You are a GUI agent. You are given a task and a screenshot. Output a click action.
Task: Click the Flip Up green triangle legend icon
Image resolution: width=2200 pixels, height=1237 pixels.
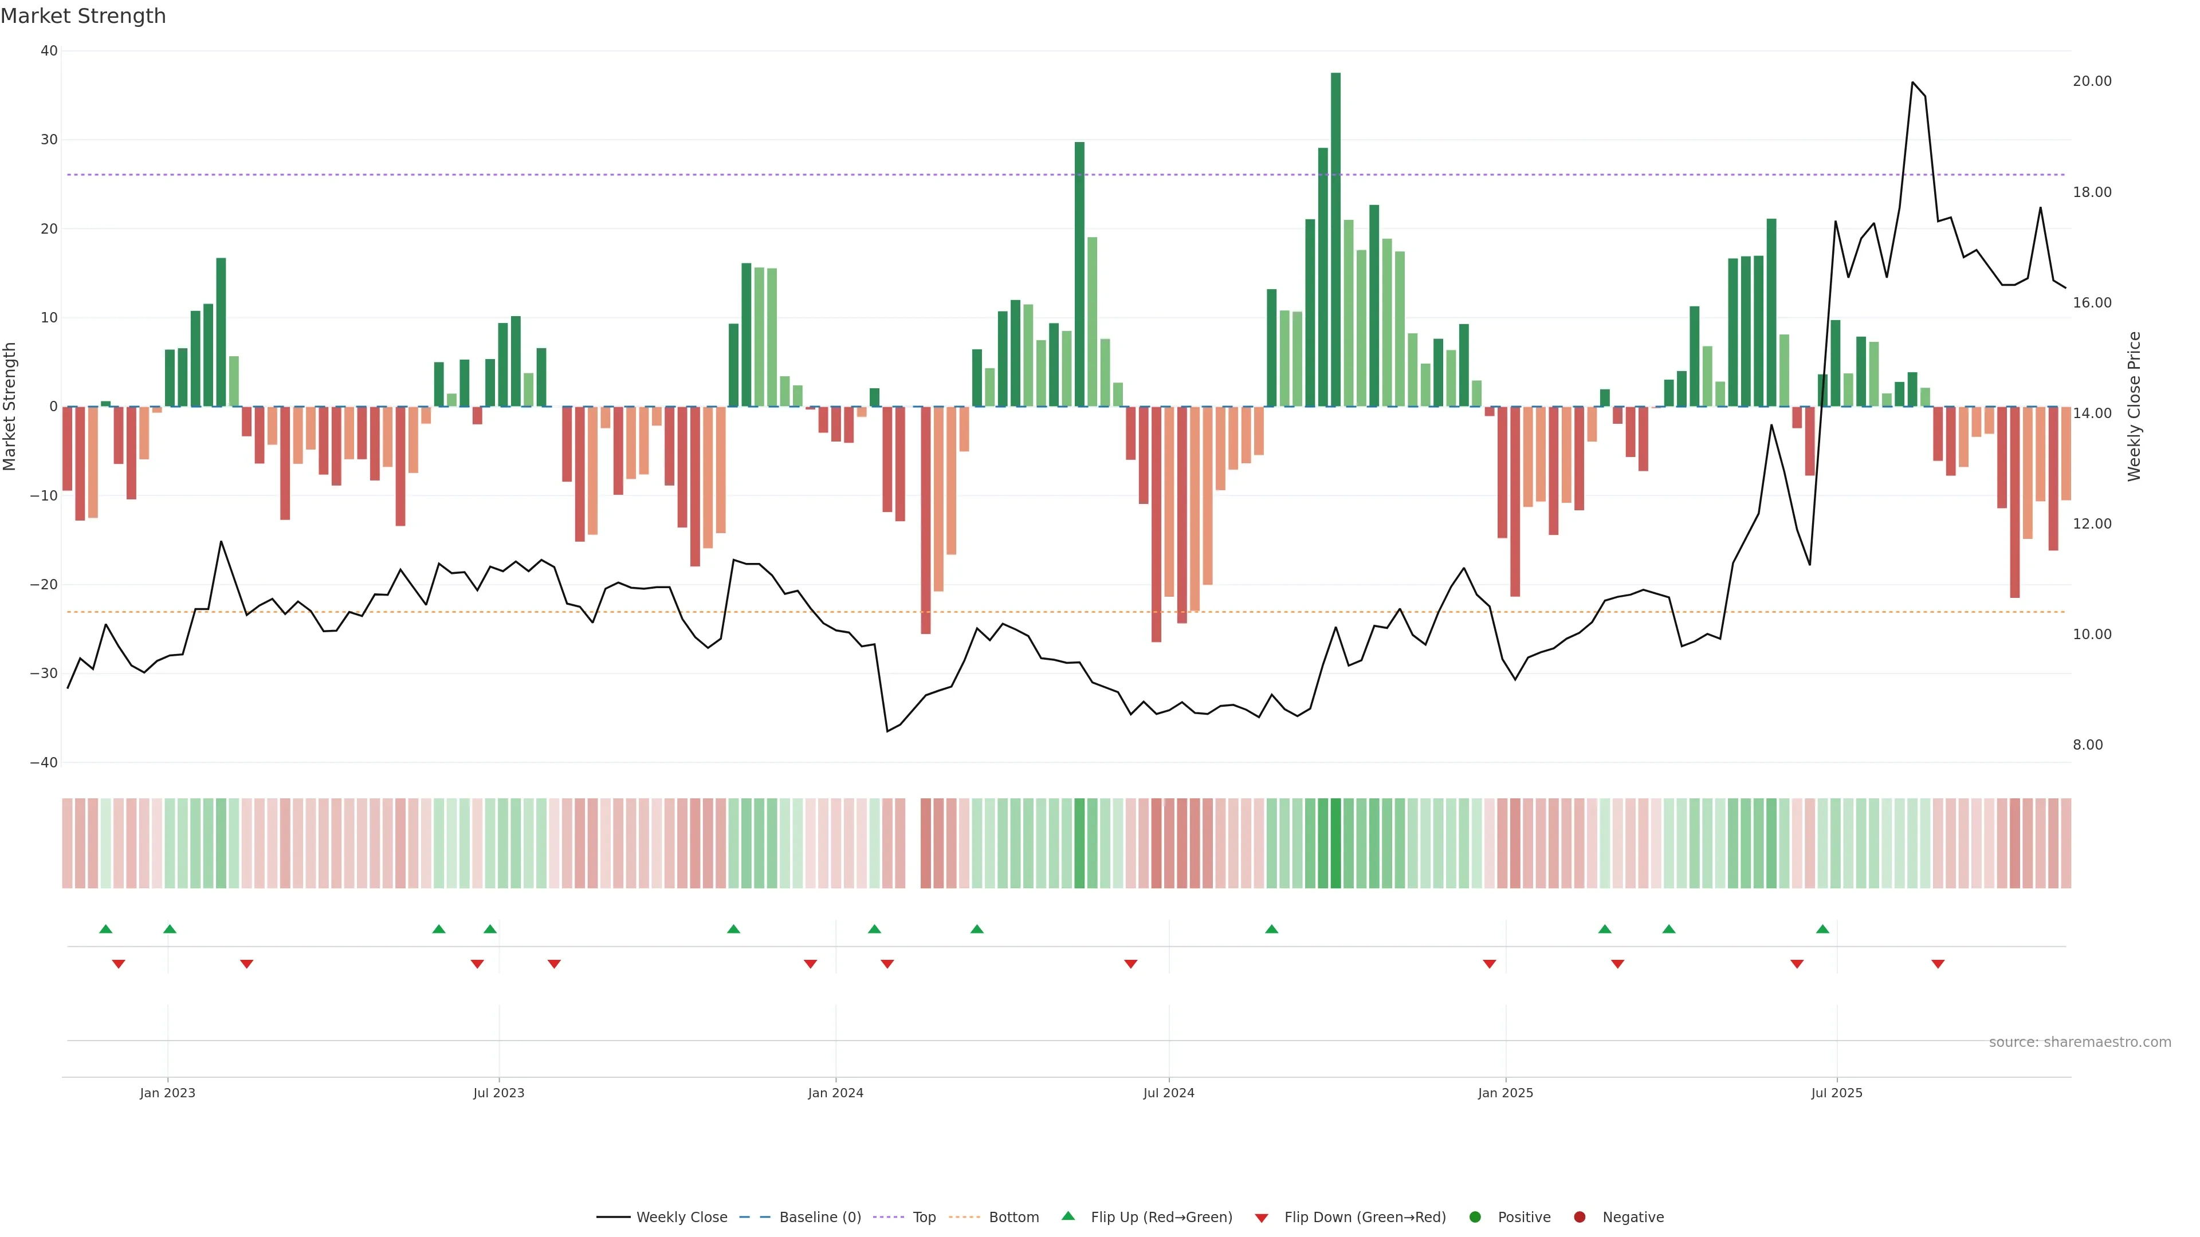(x=1067, y=1216)
